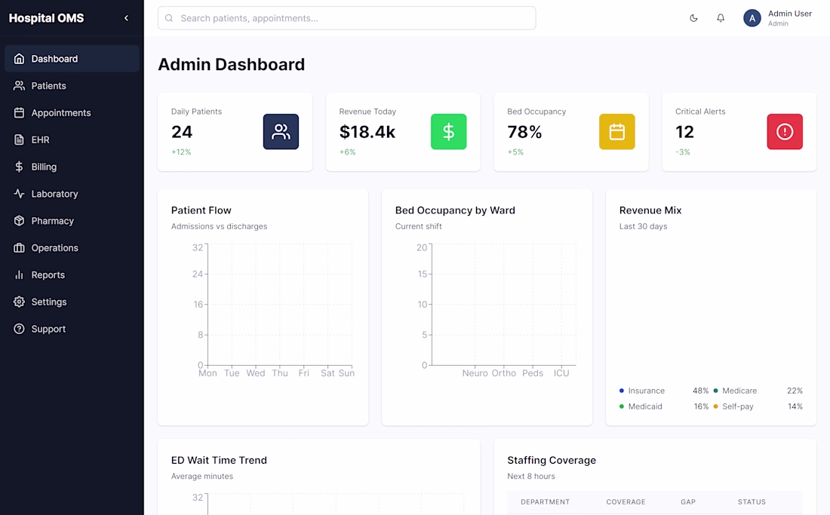Toggle dark mode with the moon icon
830x515 pixels.
(x=693, y=18)
